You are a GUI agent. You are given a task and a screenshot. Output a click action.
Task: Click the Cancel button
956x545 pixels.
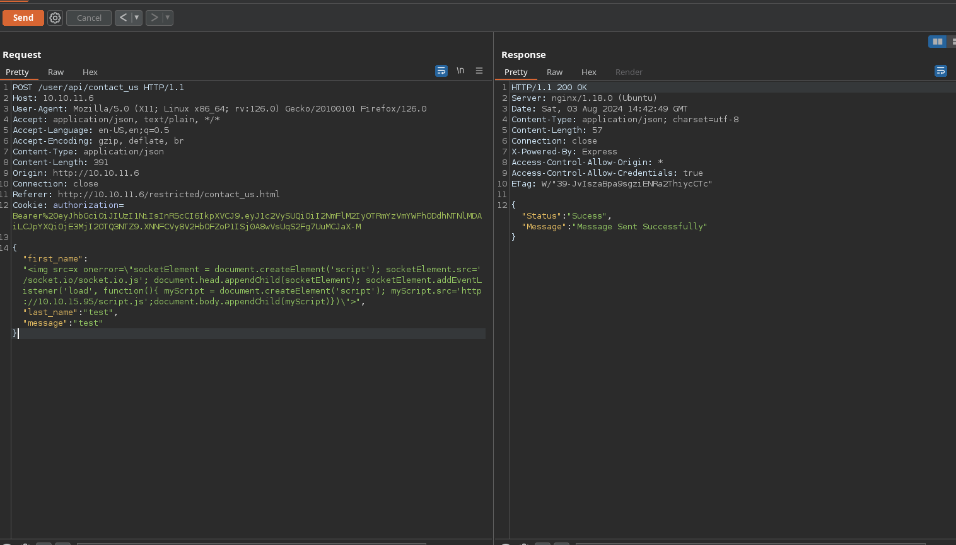[89, 18]
